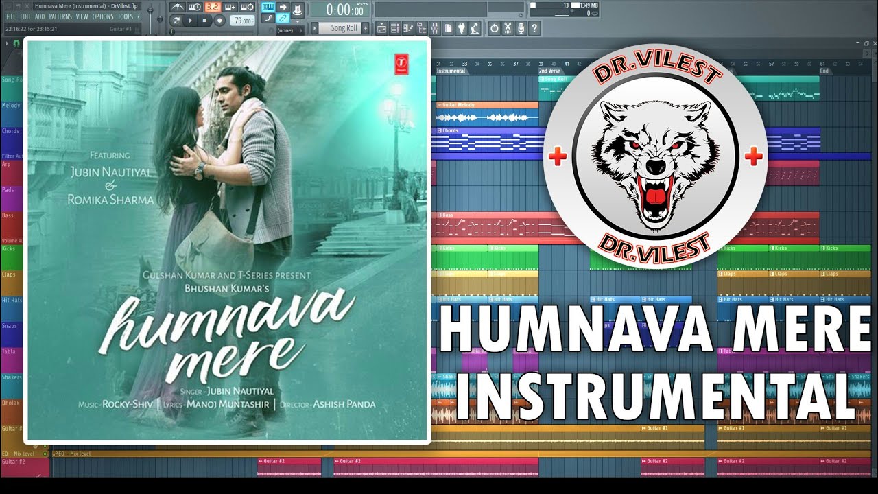878x494 pixels.
Task: Click the knob icon in toolbar
Action: 298,10
